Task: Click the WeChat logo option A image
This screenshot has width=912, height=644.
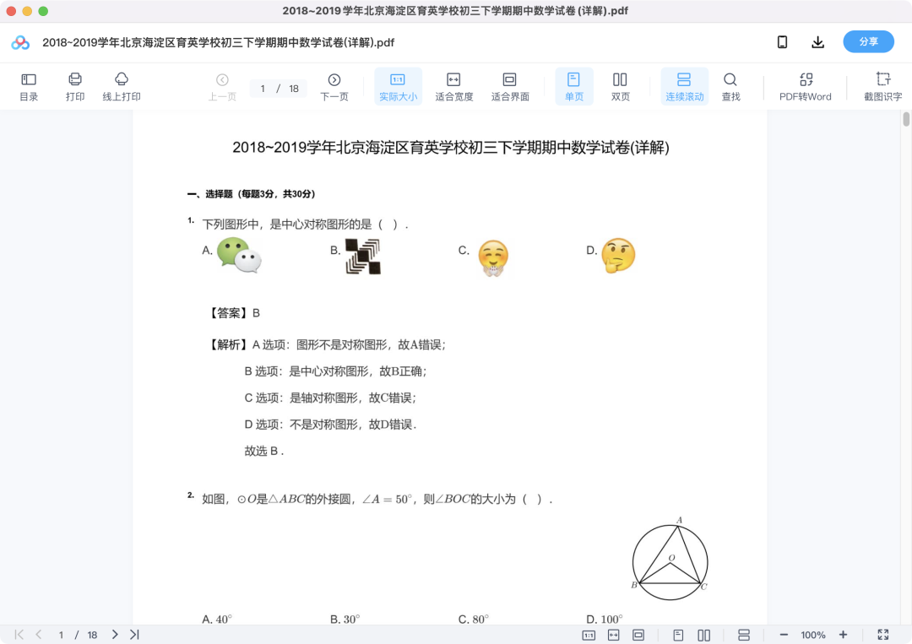Action: point(239,255)
